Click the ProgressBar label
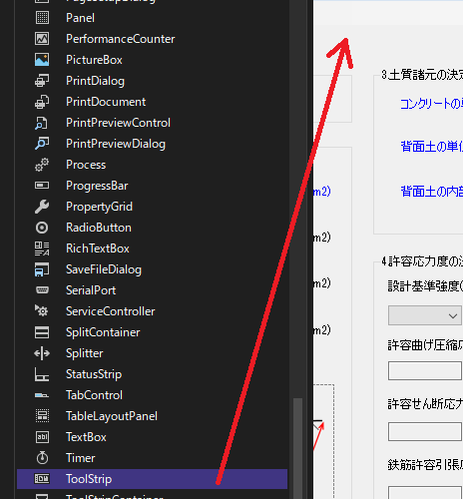This screenshot has height=499, width=463. coord(97,186)
